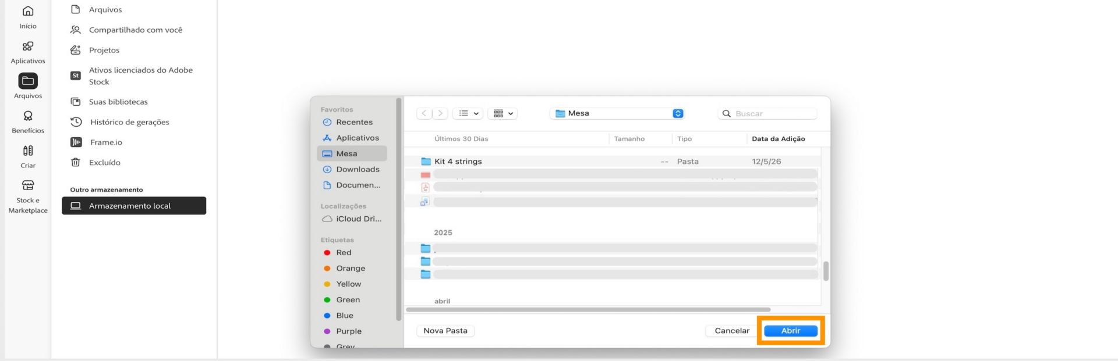Select Mesa in dialog sidebar

pyautogui.click(x=352, y=153)
